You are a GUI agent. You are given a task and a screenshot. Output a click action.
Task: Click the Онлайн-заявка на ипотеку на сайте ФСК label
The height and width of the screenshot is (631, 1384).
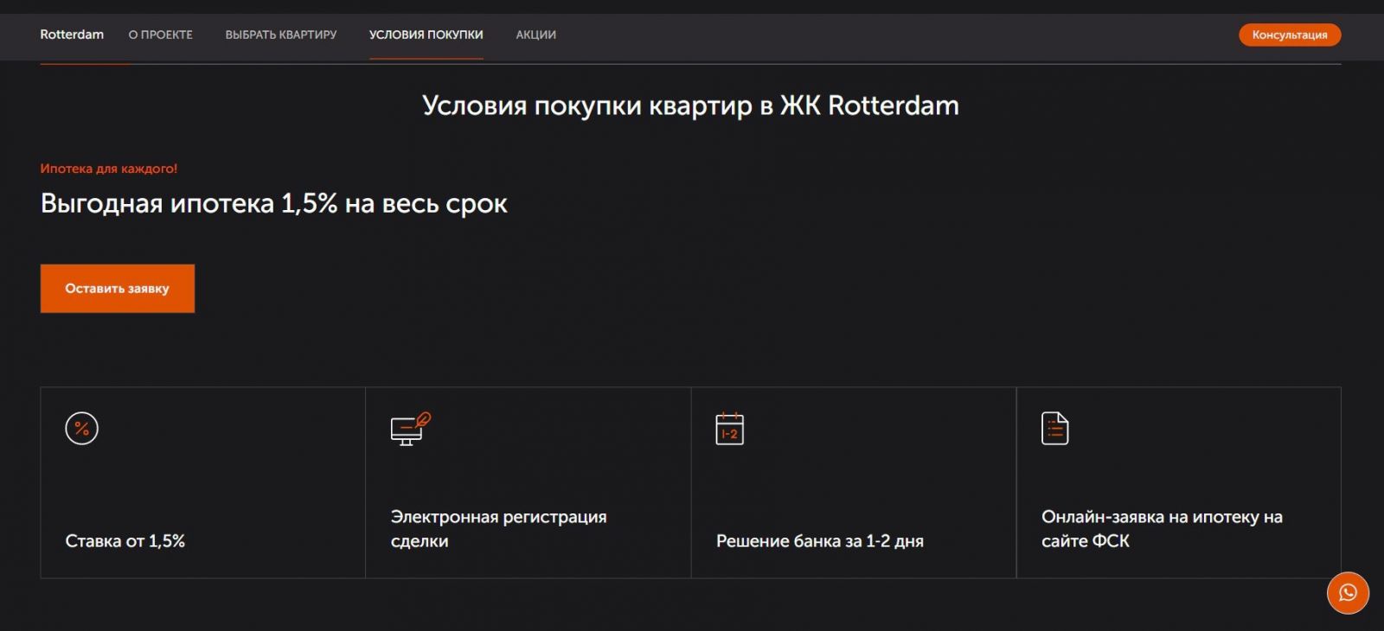1162,529
